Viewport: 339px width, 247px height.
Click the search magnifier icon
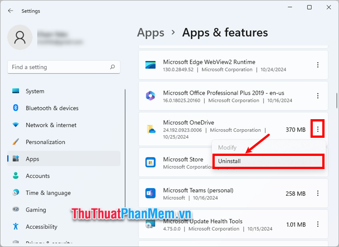point(113,67)
